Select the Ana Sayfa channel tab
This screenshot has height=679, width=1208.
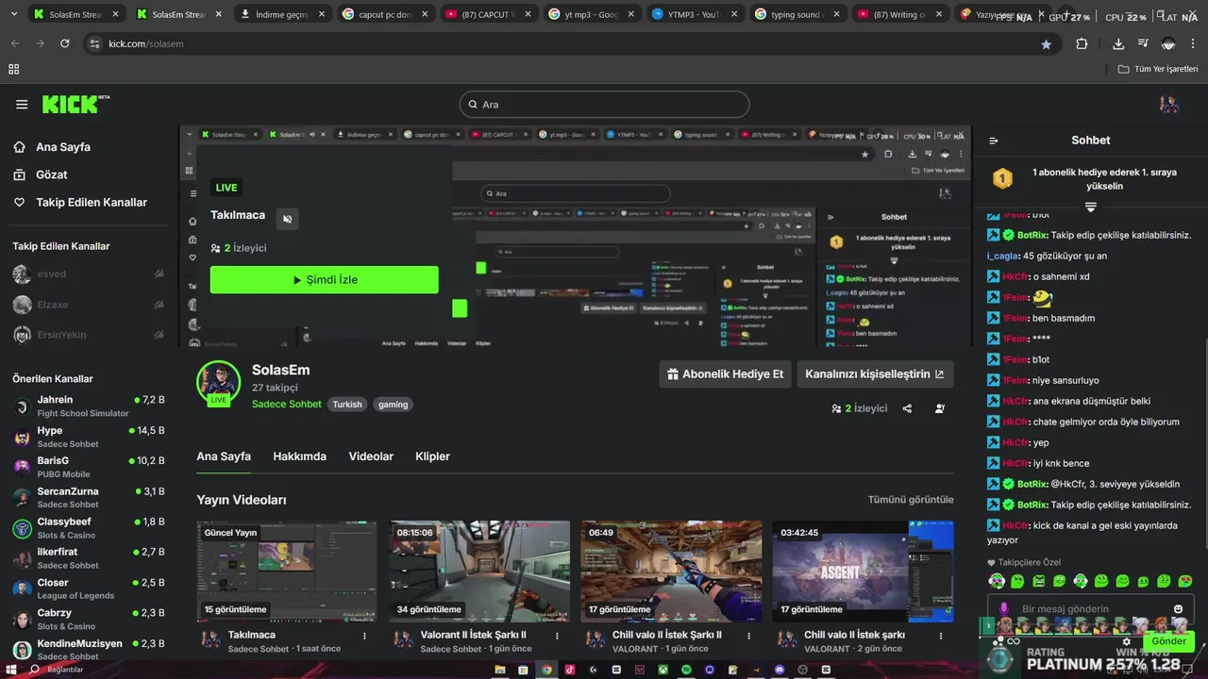(x=224, y=456)
